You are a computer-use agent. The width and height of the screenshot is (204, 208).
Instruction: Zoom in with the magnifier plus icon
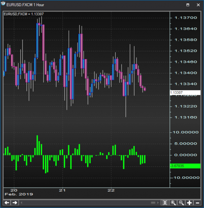[173, 203]
